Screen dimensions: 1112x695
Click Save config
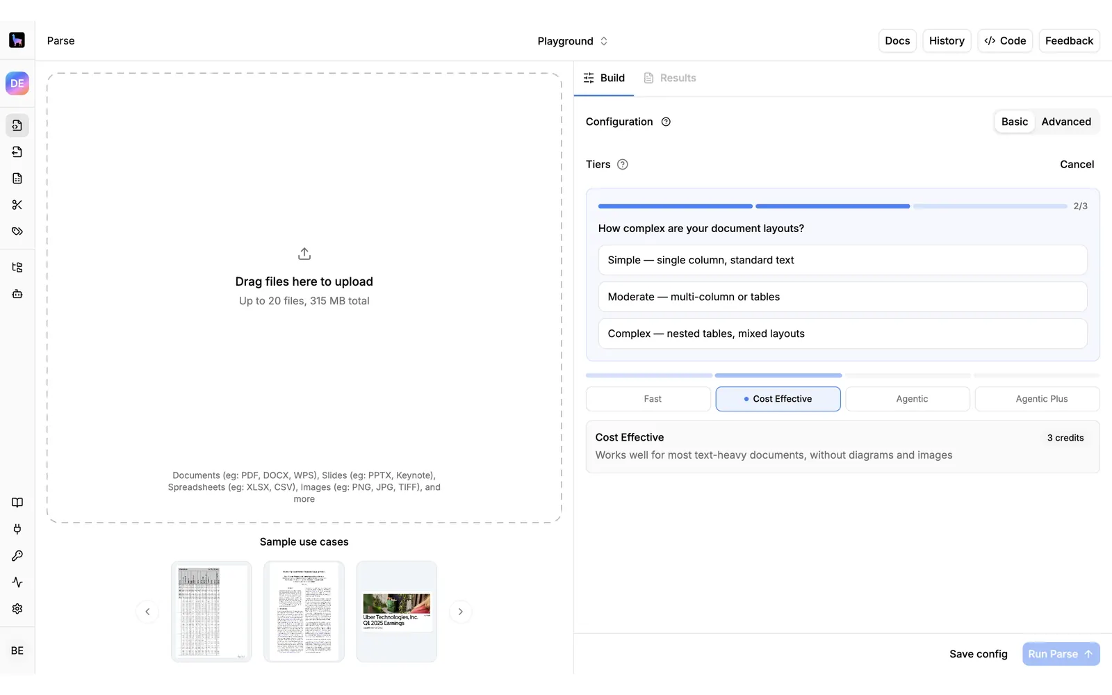tap(979, 654)
